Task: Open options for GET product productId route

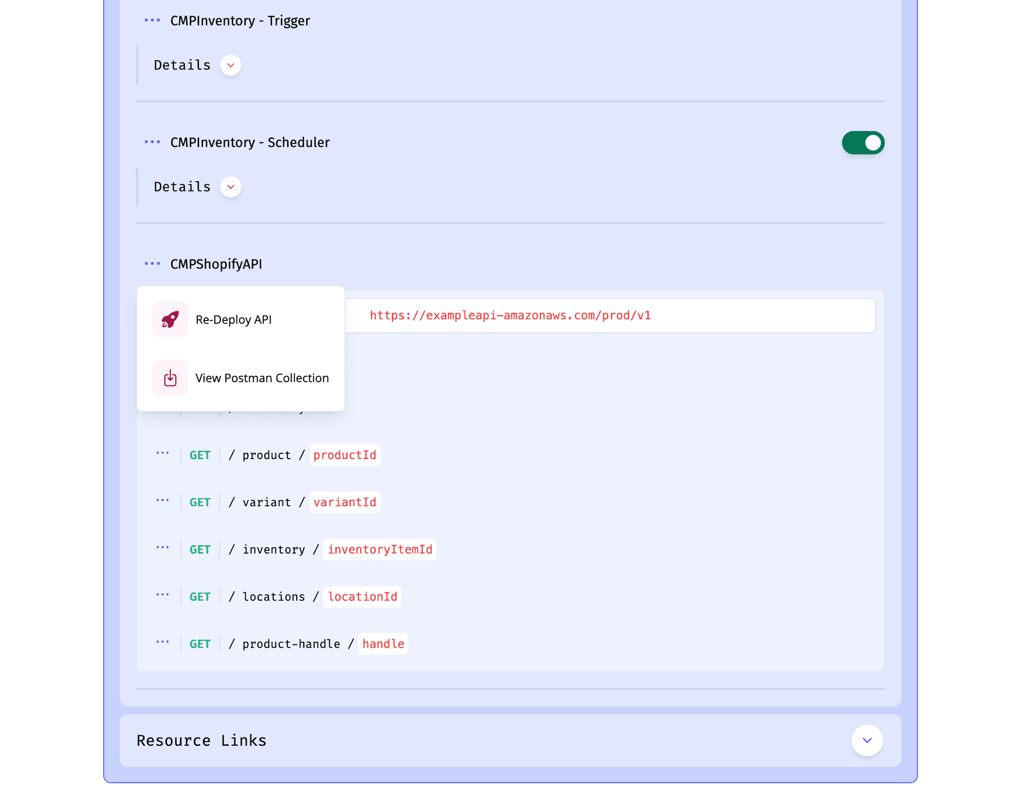Action: coord(163,453)
